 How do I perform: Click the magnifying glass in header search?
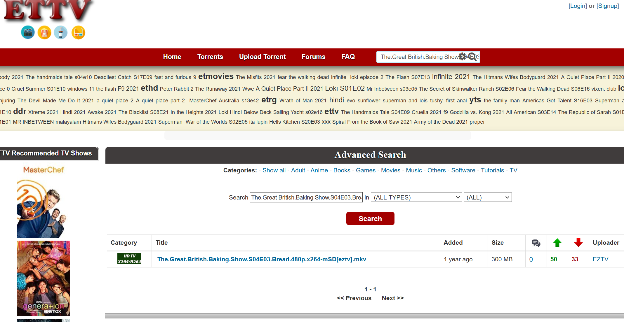(x=472, y=57)
